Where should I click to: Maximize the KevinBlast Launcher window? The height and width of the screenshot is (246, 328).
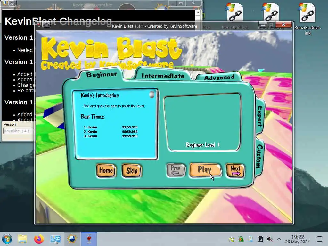[x=181, y=3]
